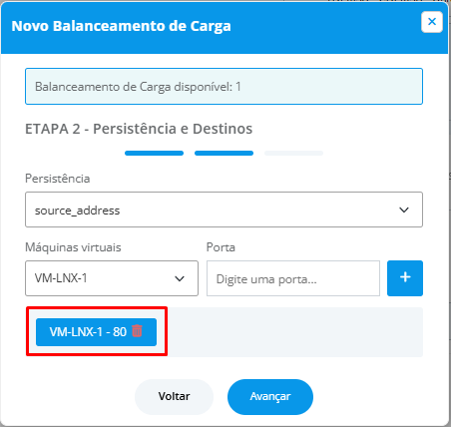Open the source_address persistence dropdown
Screen dimensions: 451x427
click(224, 210)
